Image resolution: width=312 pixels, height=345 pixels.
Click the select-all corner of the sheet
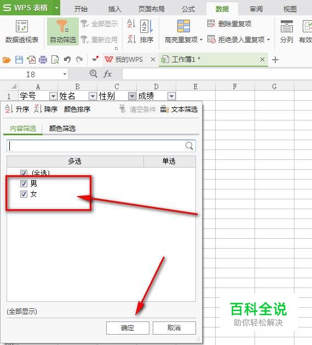pos(9,87)
